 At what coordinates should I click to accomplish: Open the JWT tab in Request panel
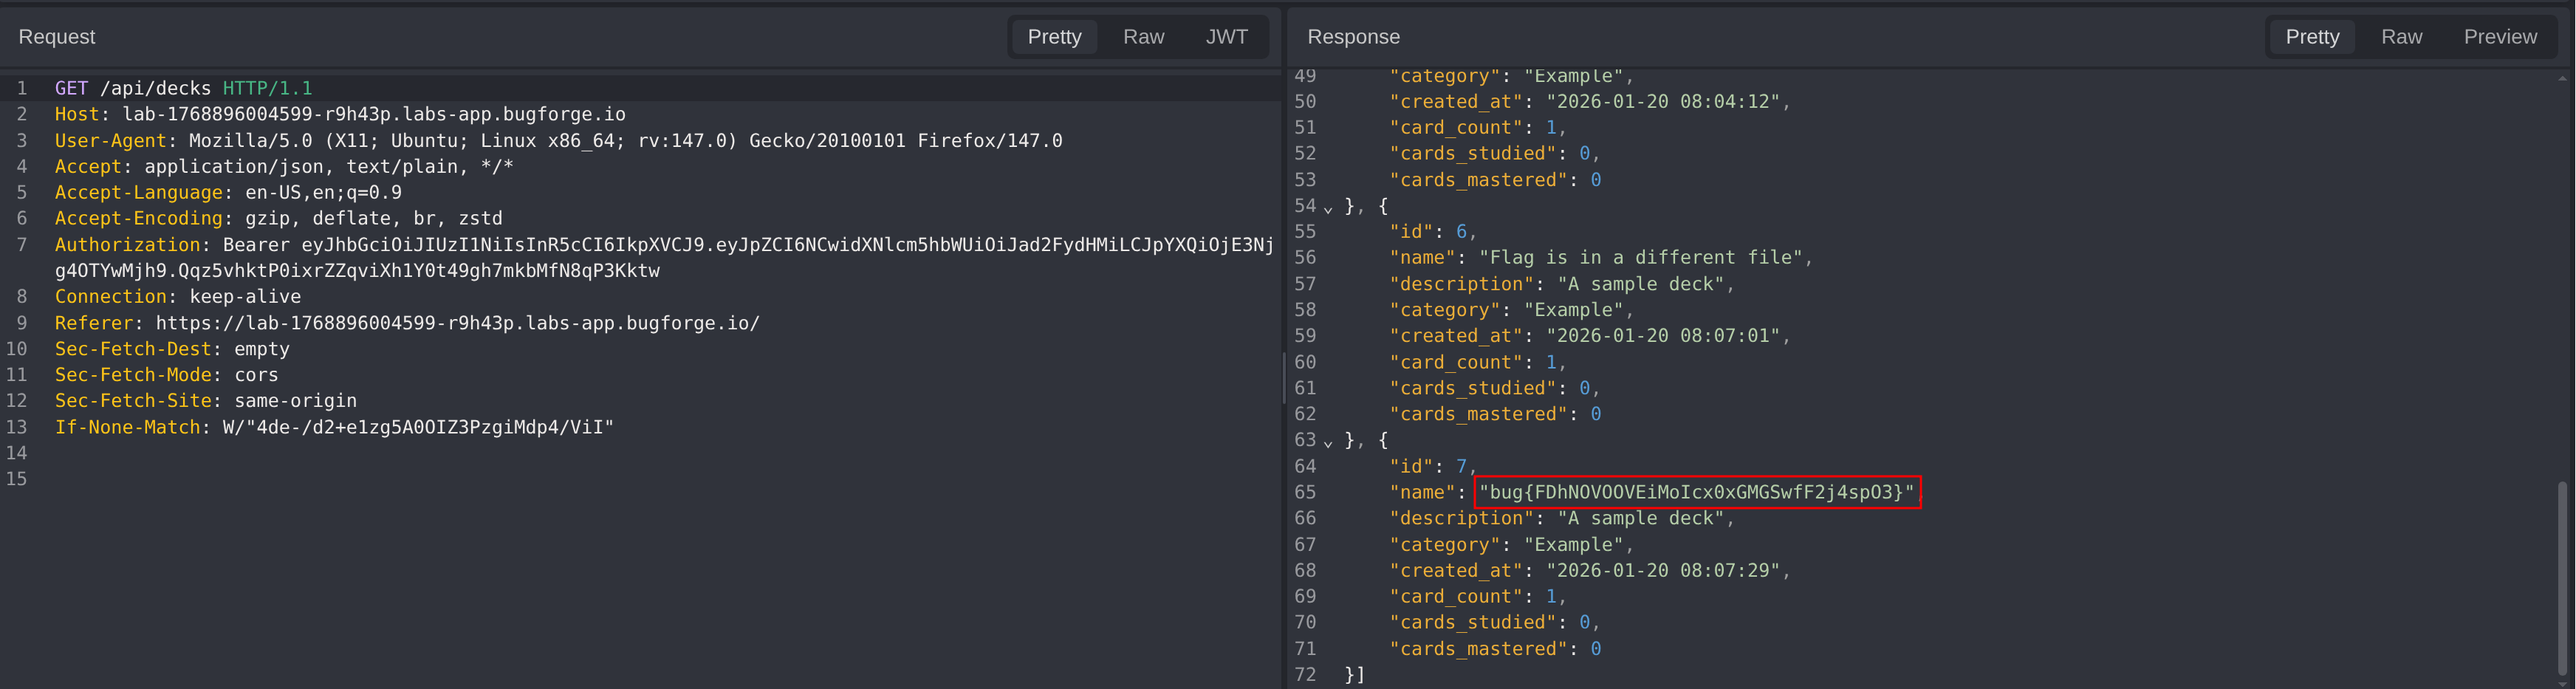coord(1226,37)
